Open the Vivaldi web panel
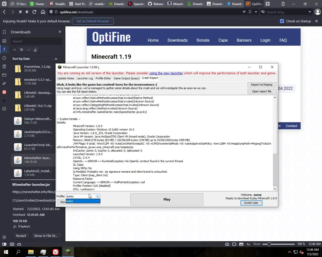The height and width of the screenshot is (257, 322). coord(4,92)
